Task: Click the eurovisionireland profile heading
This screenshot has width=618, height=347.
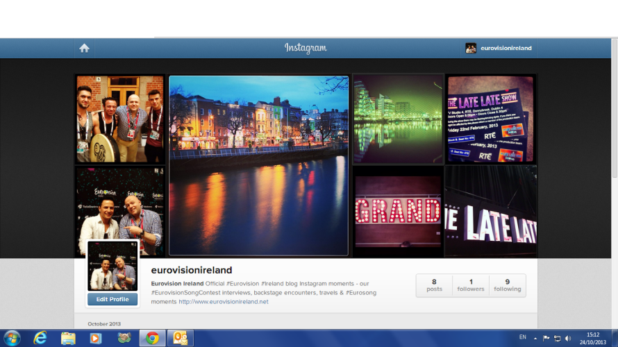Action: [x=192, y=270]
